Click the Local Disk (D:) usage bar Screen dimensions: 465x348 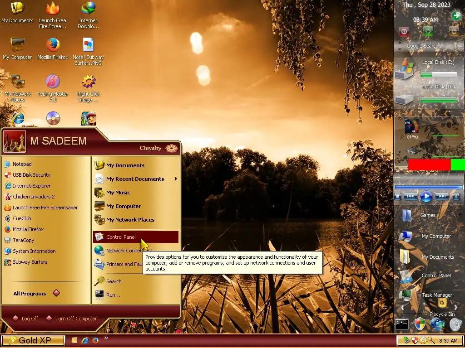click(x=439, y=100)
